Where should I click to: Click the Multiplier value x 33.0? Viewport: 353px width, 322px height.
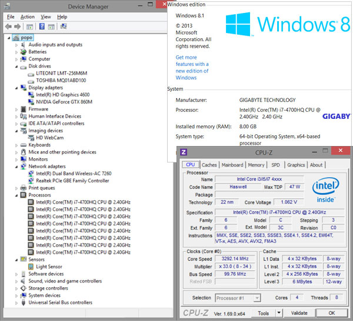[x=235, y=266]
